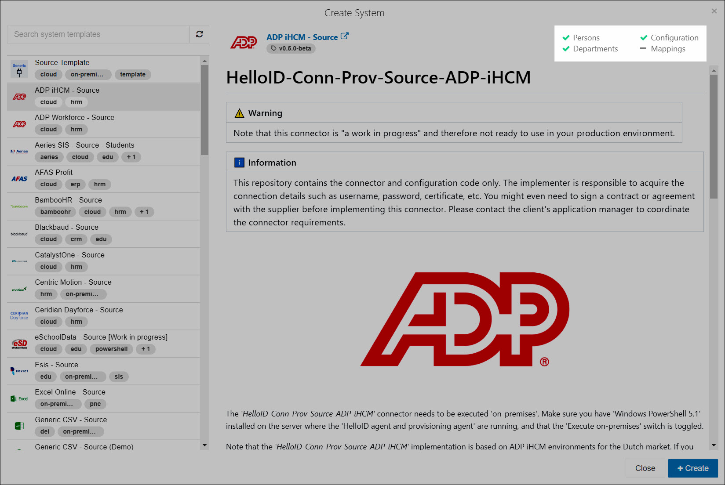Image resolution: width=725 pixels, height=485 pixels.
Task: Click the Configuration green checkmark
Action: click(x=644, y=38)
